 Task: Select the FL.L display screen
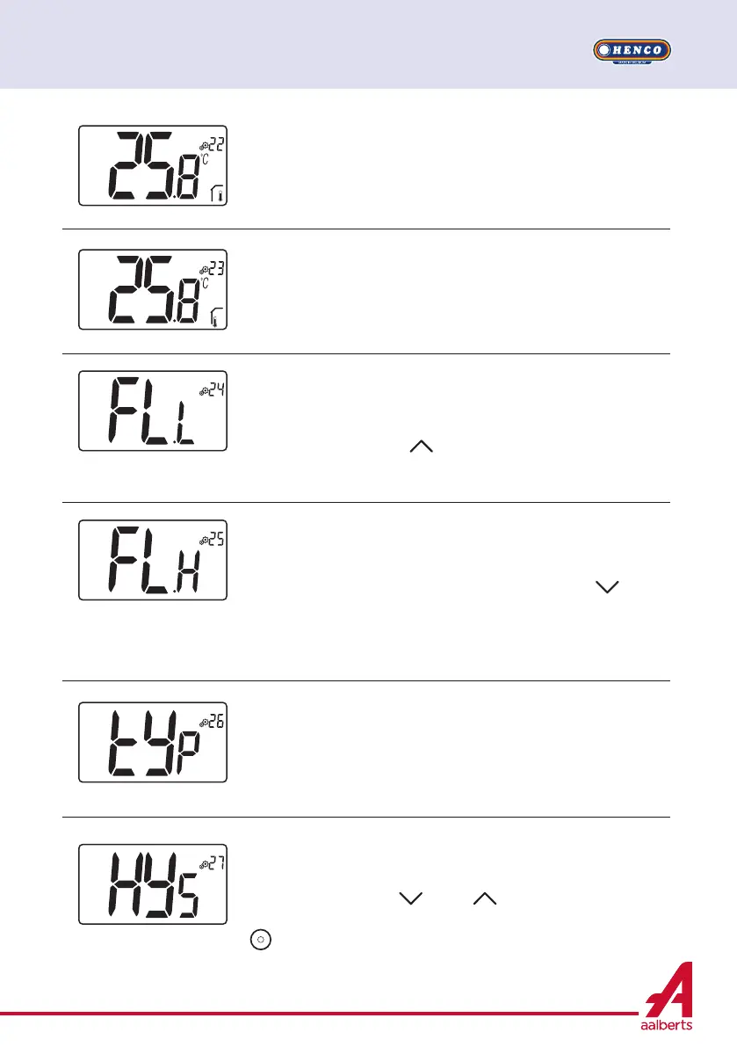153,411
